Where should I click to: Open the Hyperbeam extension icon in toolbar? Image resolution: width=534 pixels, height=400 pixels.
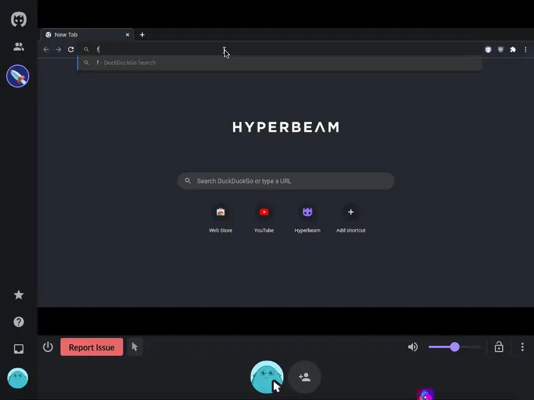pos(488,49)
